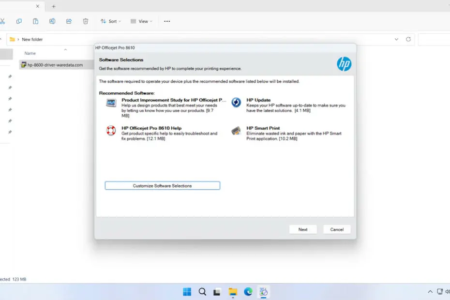This screenshot has height=300, width=450.
Task: Expand the address bar history chevron
Action: [x=397, y=39]
